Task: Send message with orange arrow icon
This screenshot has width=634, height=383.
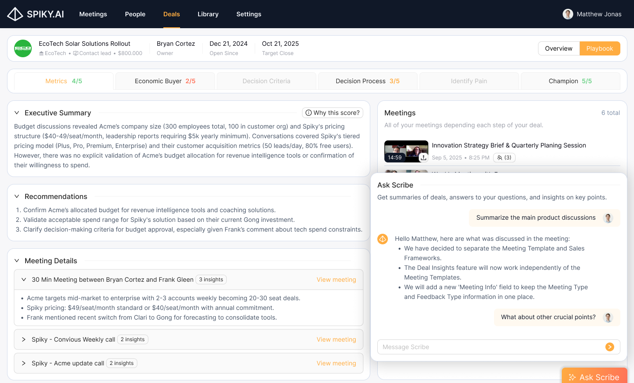Action: pos(609,347)
